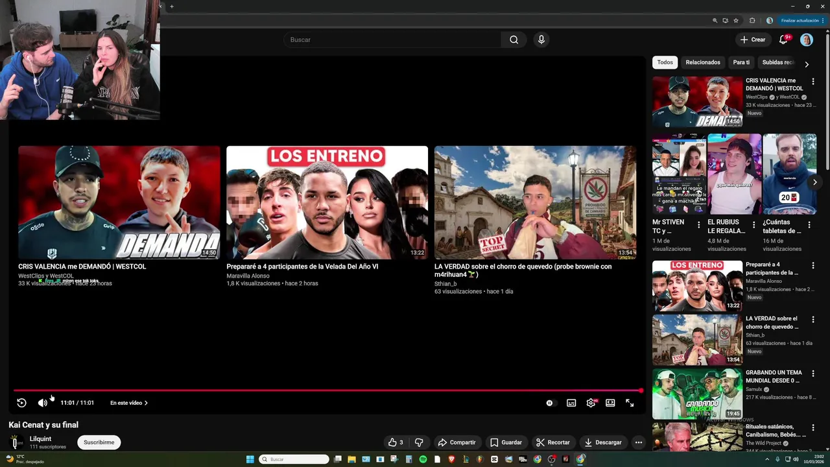Open the Compartir share dialog
Viewport: 830px width, 467px height.
tap(456, 442)
